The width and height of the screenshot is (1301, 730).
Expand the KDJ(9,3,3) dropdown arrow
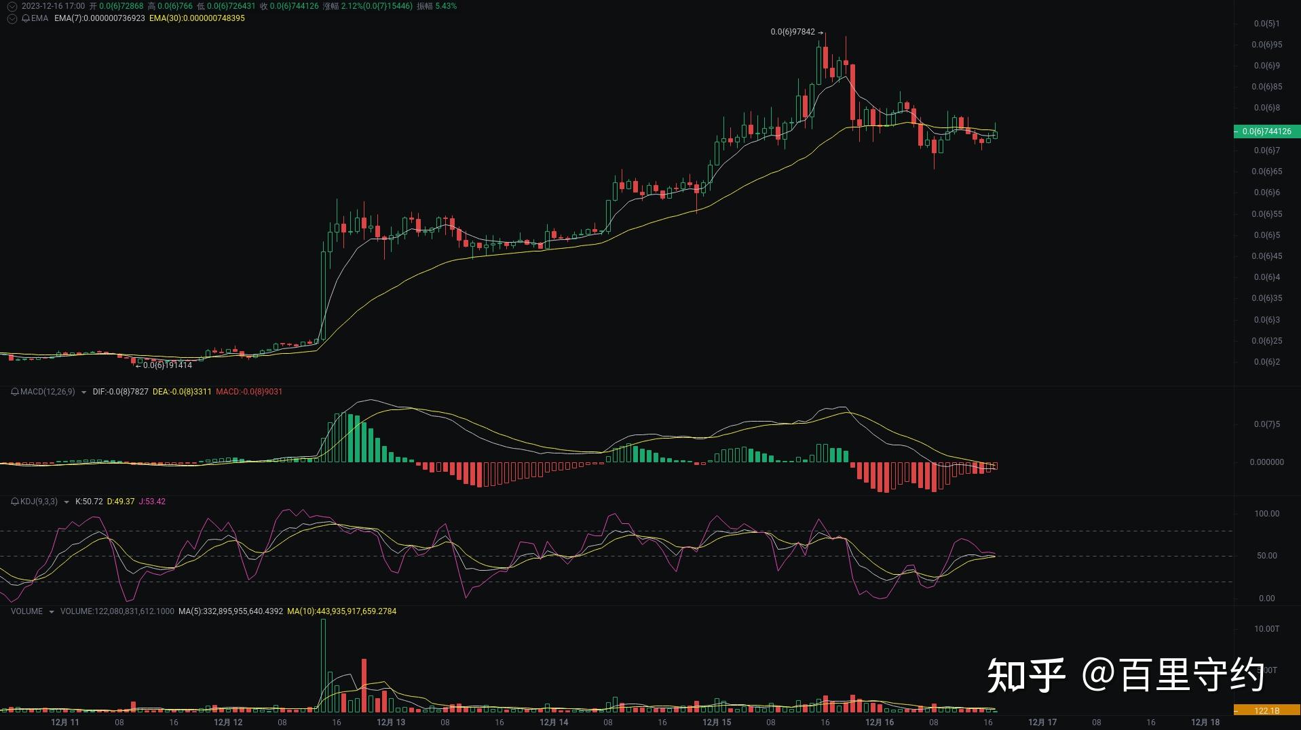[x=66, y=502]
